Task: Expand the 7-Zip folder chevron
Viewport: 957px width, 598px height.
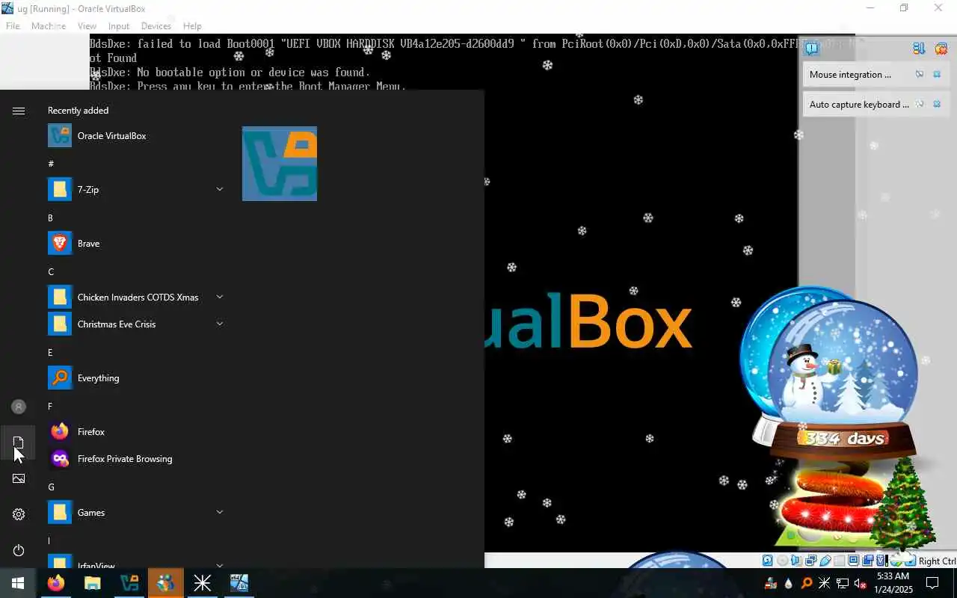Action: click(220, 189)
